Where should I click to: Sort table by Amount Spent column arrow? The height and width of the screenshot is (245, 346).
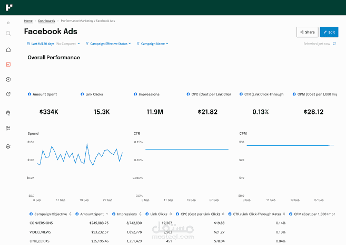coord(107,214)
